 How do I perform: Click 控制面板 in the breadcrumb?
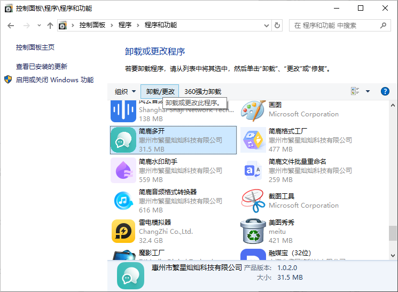point(92,25)
